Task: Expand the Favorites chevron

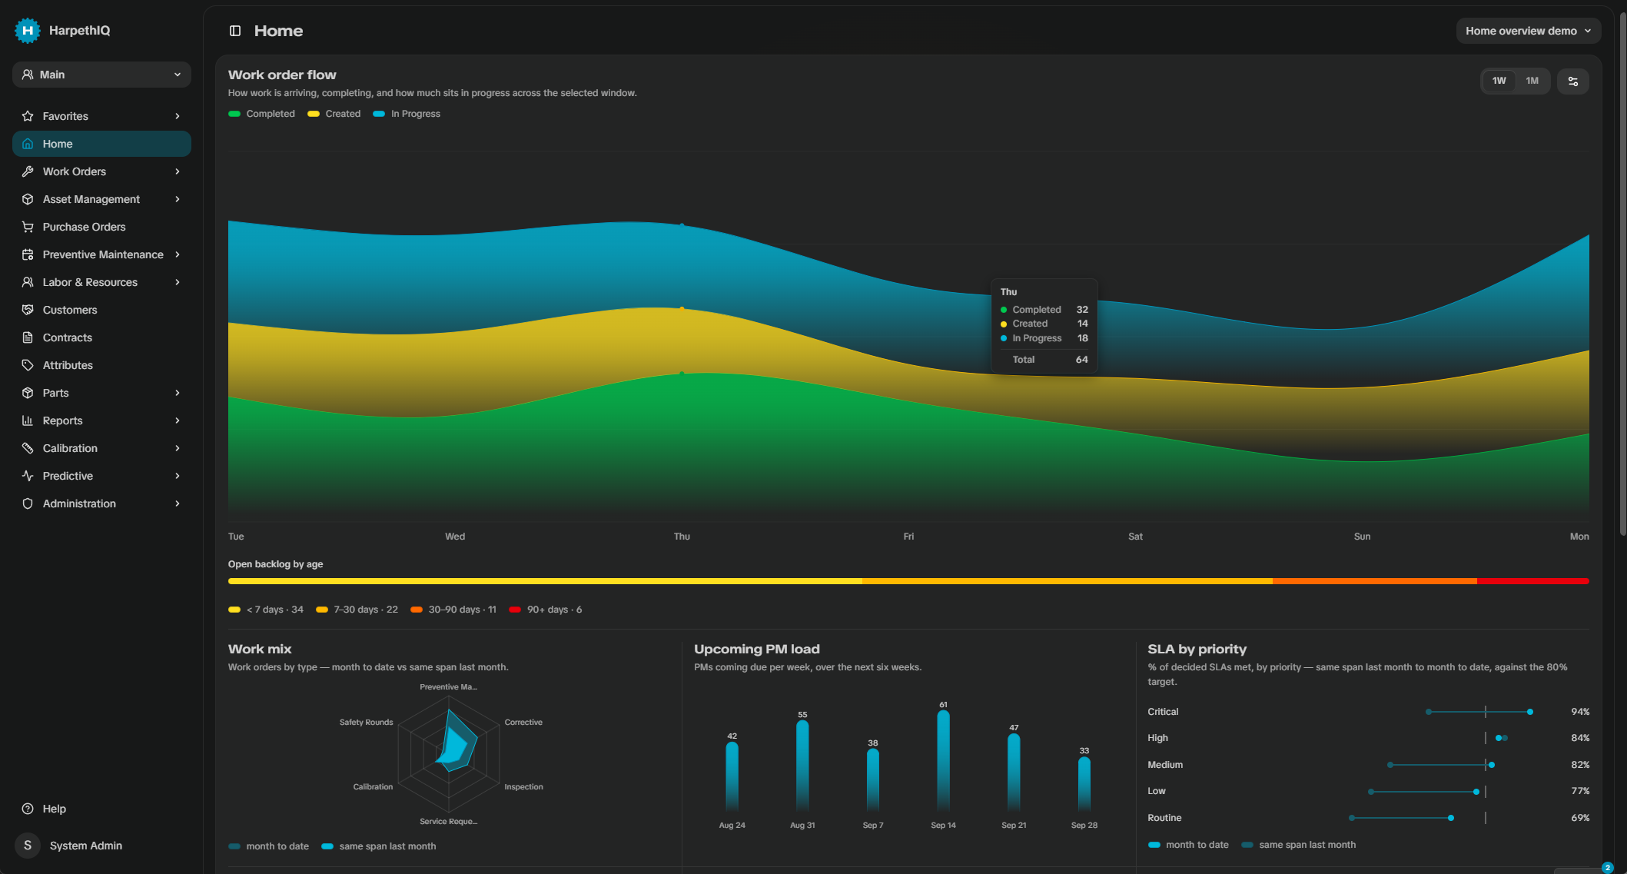Action: [x=178, y=116]
